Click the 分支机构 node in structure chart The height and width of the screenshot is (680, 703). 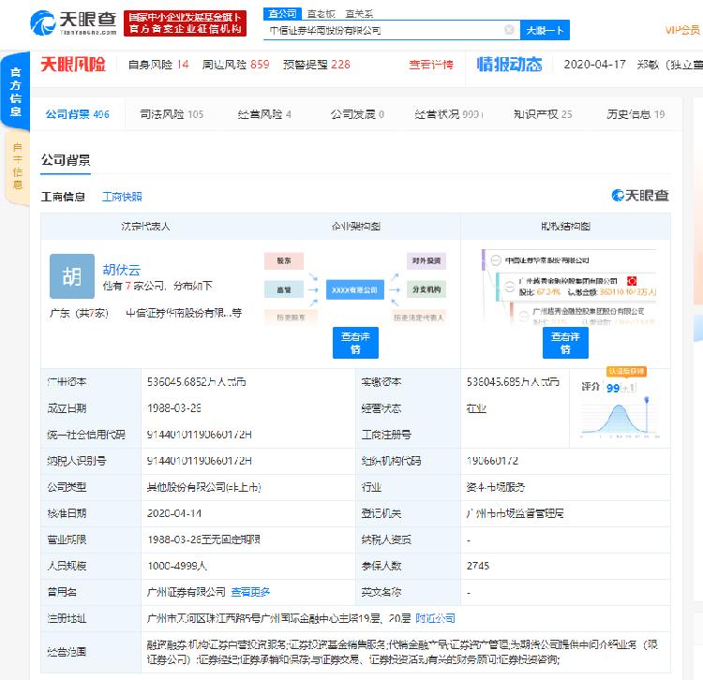coord(426,289)
